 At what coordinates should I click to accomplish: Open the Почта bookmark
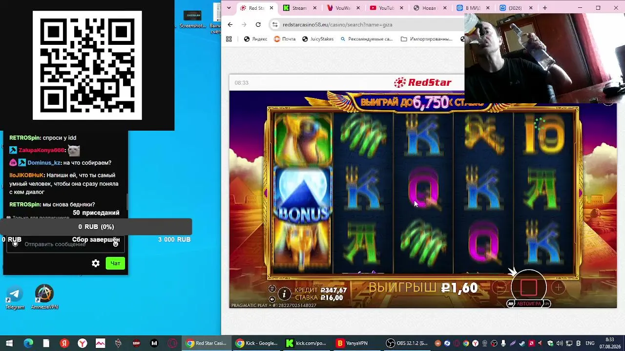click(x=285, y=39)
